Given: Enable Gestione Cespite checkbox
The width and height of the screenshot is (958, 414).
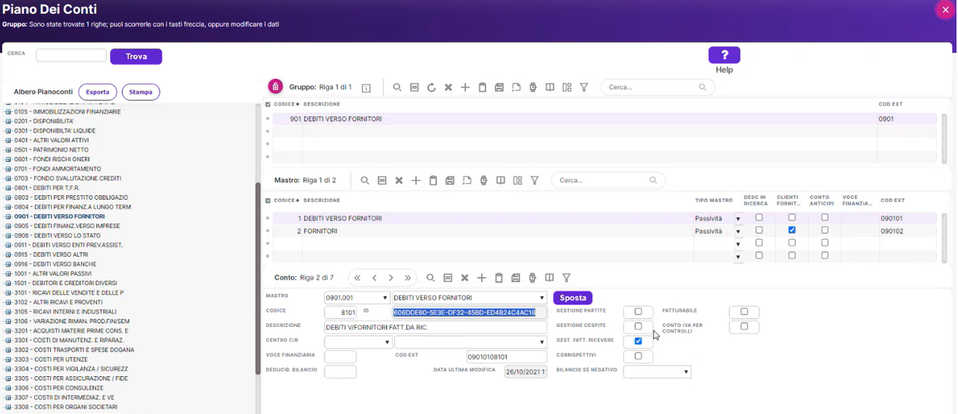Looking at the screenshot, I should point(638,326).
